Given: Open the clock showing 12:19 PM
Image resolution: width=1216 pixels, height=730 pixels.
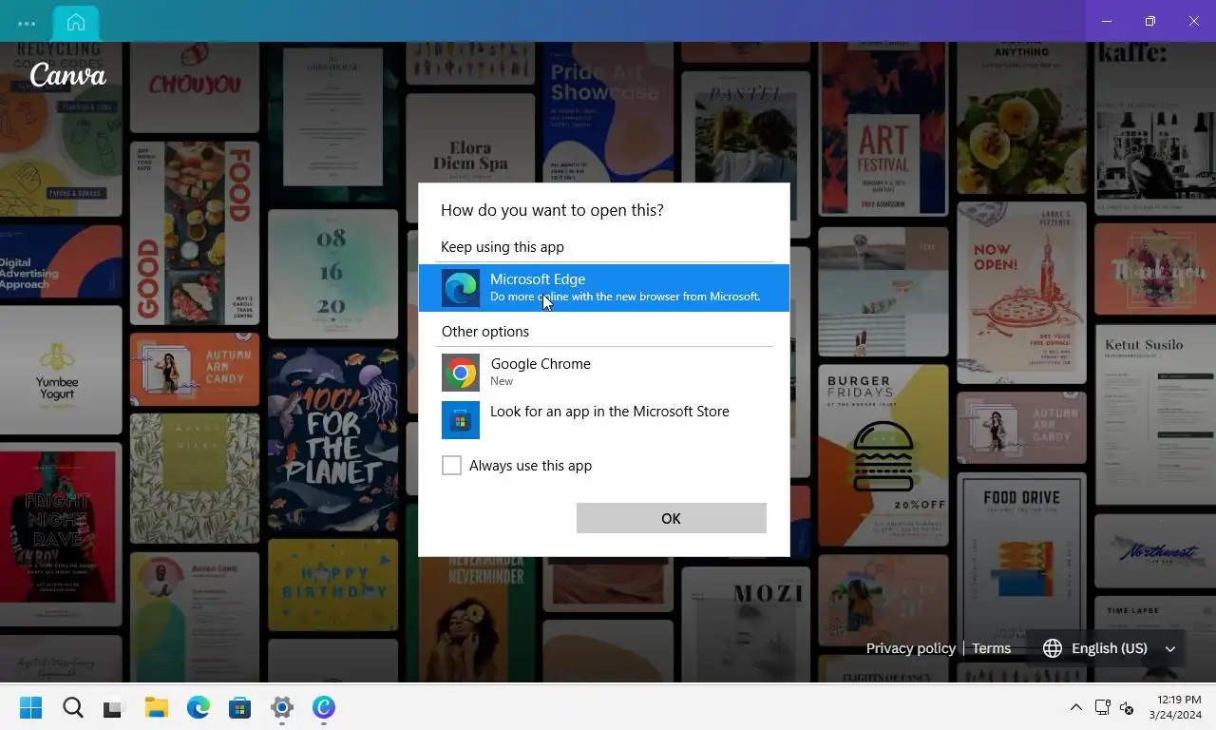Looking at the screenshot, I should point(1175,707).
